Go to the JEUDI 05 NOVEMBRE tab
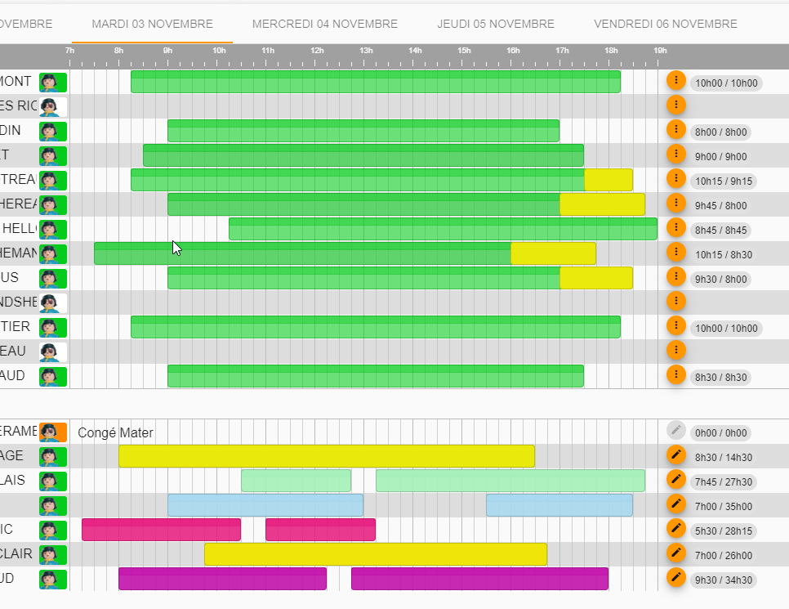Image resolution: width=789 pixels, height=609 pixels. (496, 24)
